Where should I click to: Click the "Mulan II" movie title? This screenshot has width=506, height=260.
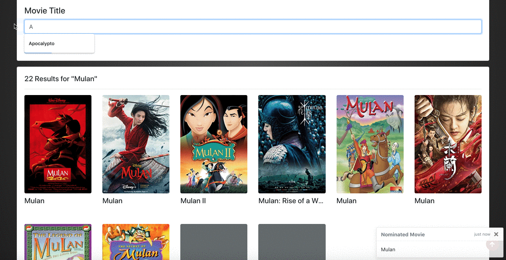(193, 201)
